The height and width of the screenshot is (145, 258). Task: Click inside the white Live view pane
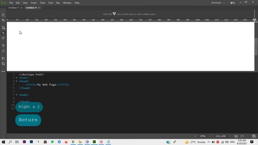(x=131, y=47)
